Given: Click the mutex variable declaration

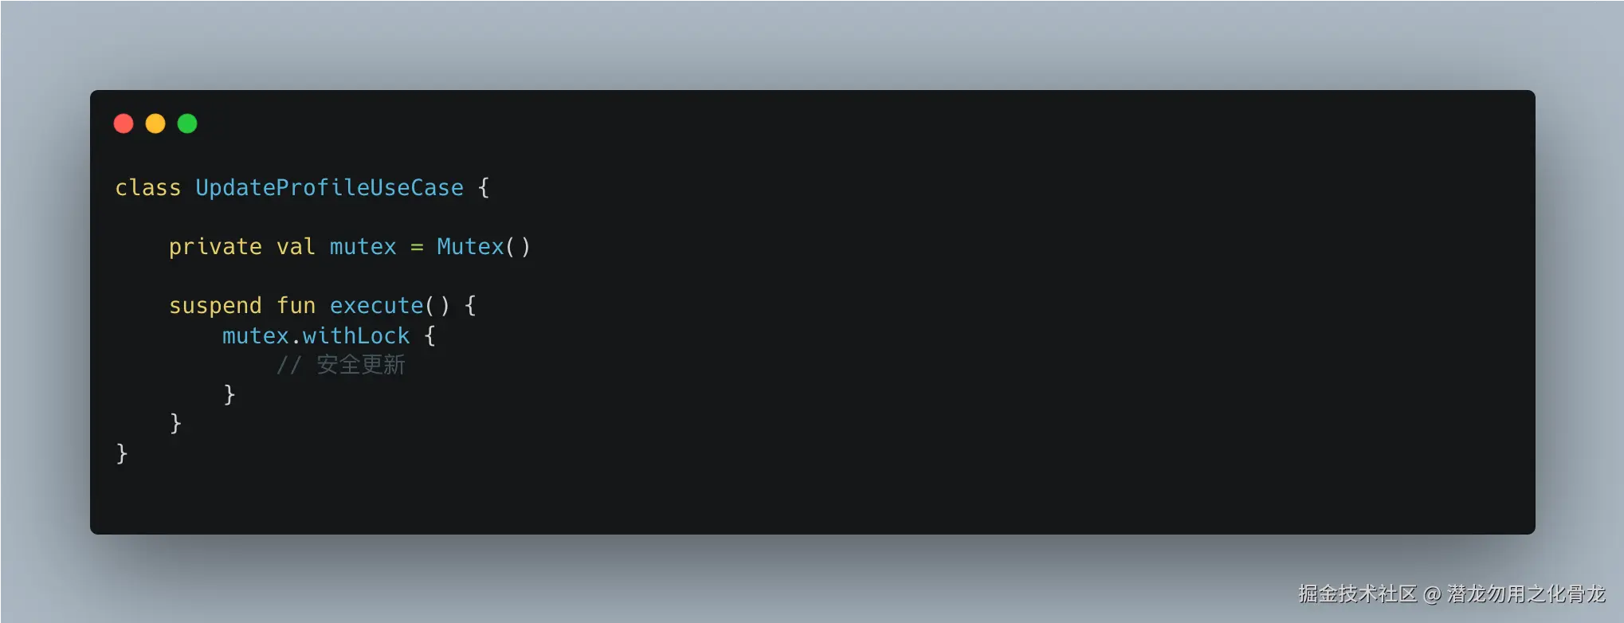Looking at the screenshot, I should [363, 247].
